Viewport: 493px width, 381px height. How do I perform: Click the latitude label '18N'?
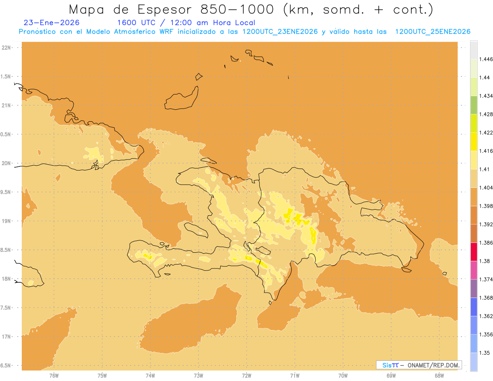pos(6,279)
